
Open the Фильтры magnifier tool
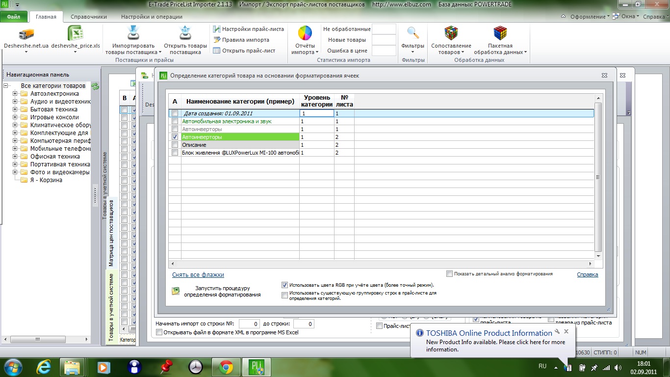[x=413, y=33]
